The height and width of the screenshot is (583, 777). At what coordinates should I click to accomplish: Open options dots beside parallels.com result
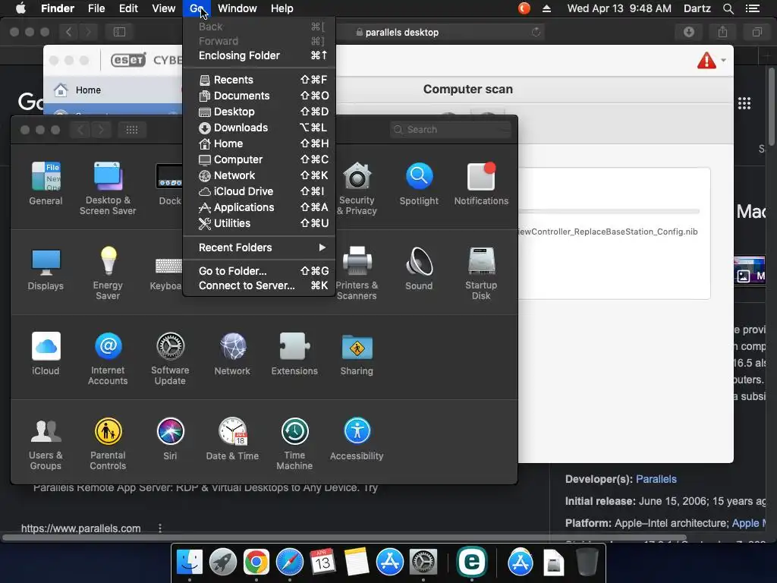(159, 528)
